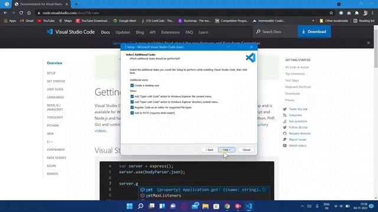
Task: Open the Chrome three-dot menu
Action: [373, 13]
